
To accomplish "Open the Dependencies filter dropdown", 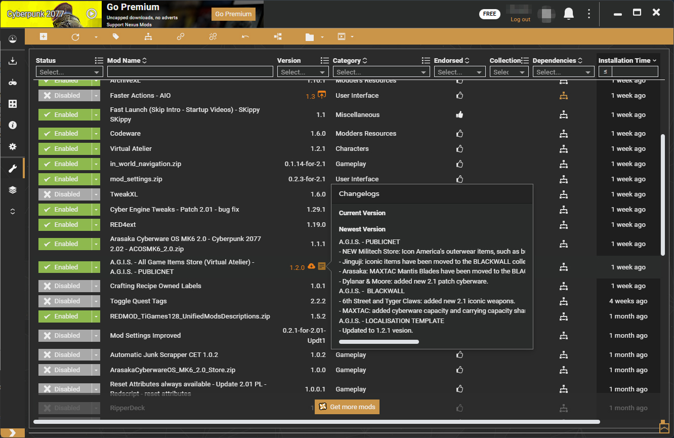I will [x=563, y=72].
